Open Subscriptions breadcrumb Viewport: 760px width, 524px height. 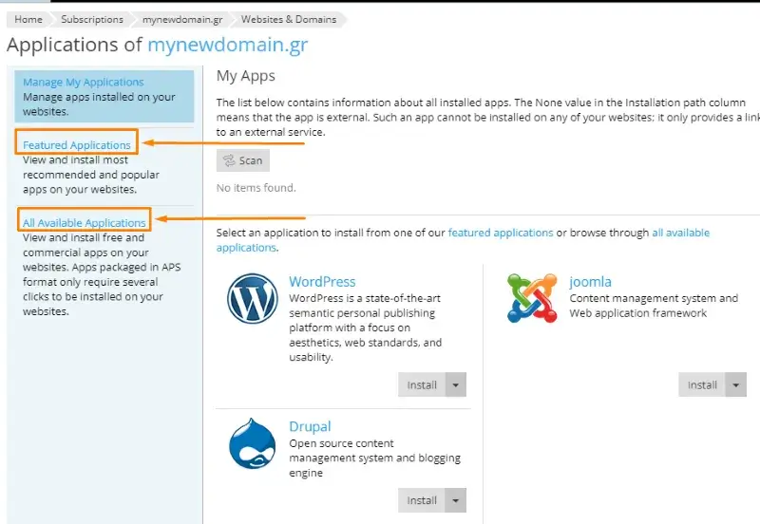92,19
